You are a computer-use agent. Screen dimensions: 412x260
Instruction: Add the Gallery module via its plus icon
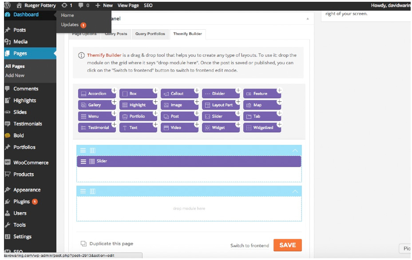tap(114, 101)
